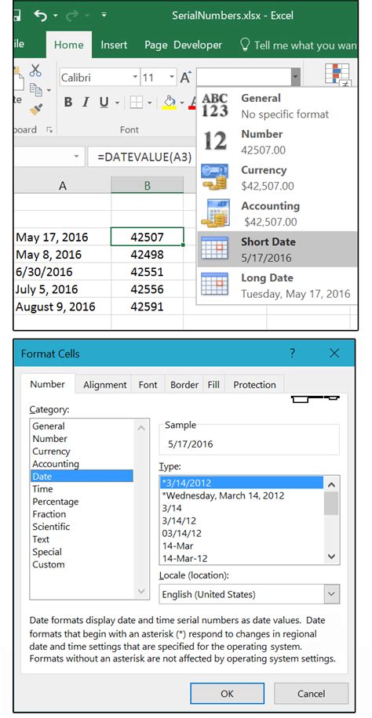Toggle Bold formatting
Image resolution: width=372 pixels, height=718 pixels.
tap(68, 102)
